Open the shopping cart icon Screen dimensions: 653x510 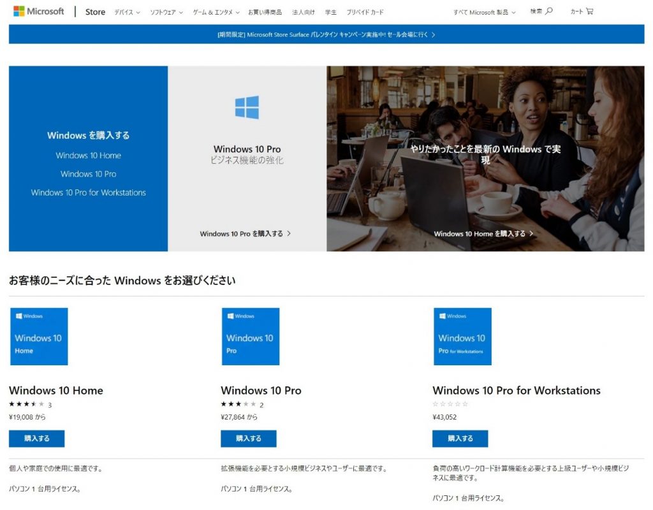point(589,11)
